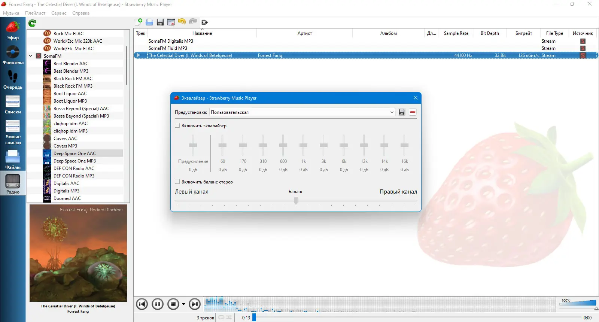599x322 pixels.
Task: Select the Rock Mix FLAC station
Action: point(69,34)
